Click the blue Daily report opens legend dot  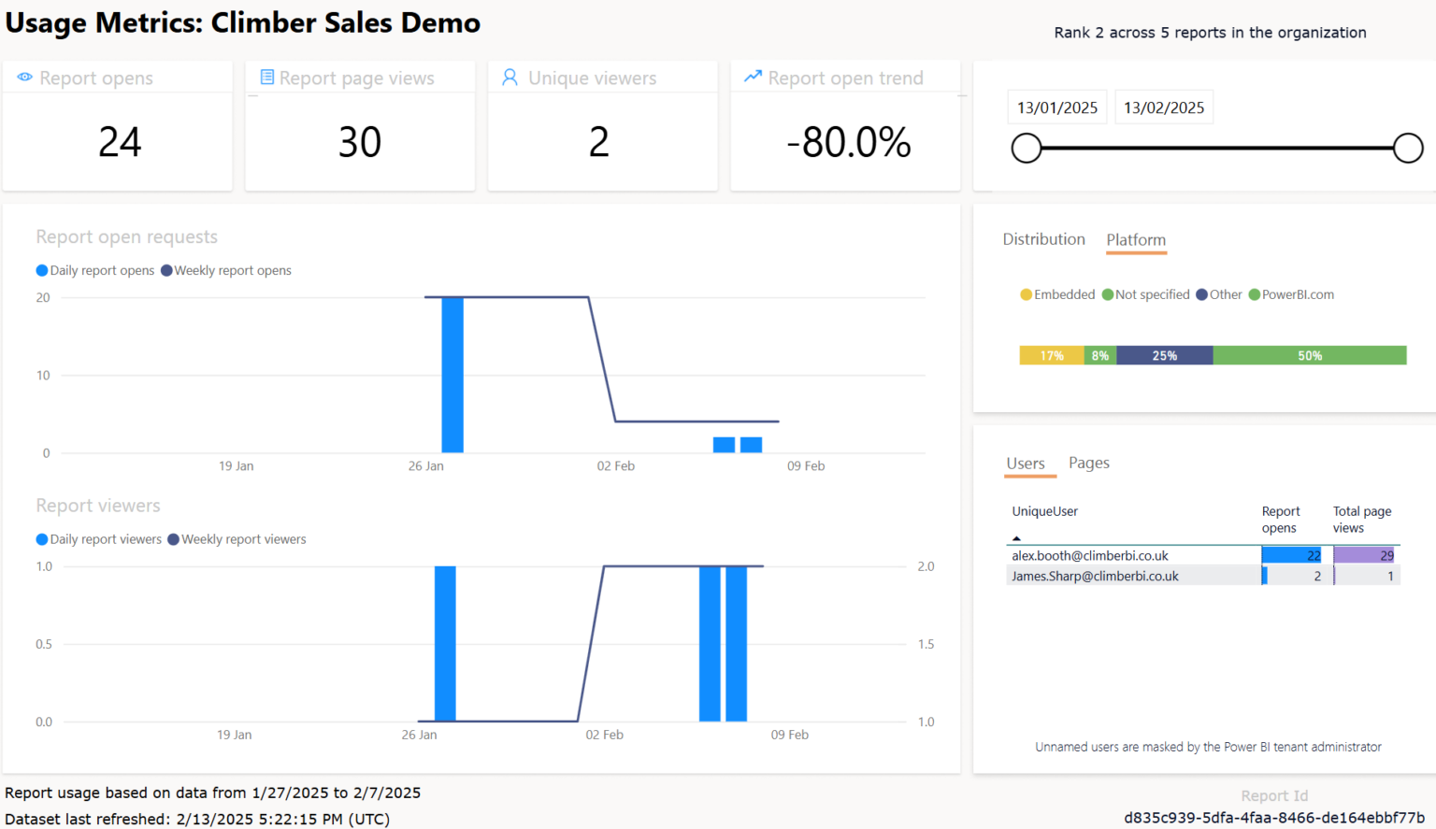pyautogui.click(x=41, y=270)
